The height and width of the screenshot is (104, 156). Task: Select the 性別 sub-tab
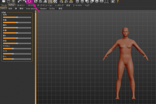10,9
